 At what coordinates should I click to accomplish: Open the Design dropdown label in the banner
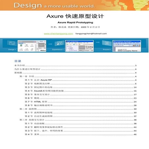tap(12, 50)
